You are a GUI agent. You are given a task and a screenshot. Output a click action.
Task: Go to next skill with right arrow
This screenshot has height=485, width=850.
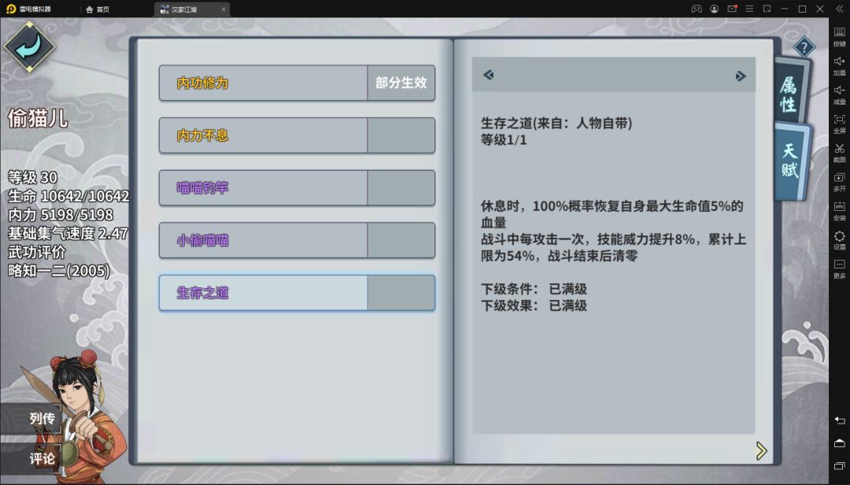click(x=741, y=76)
